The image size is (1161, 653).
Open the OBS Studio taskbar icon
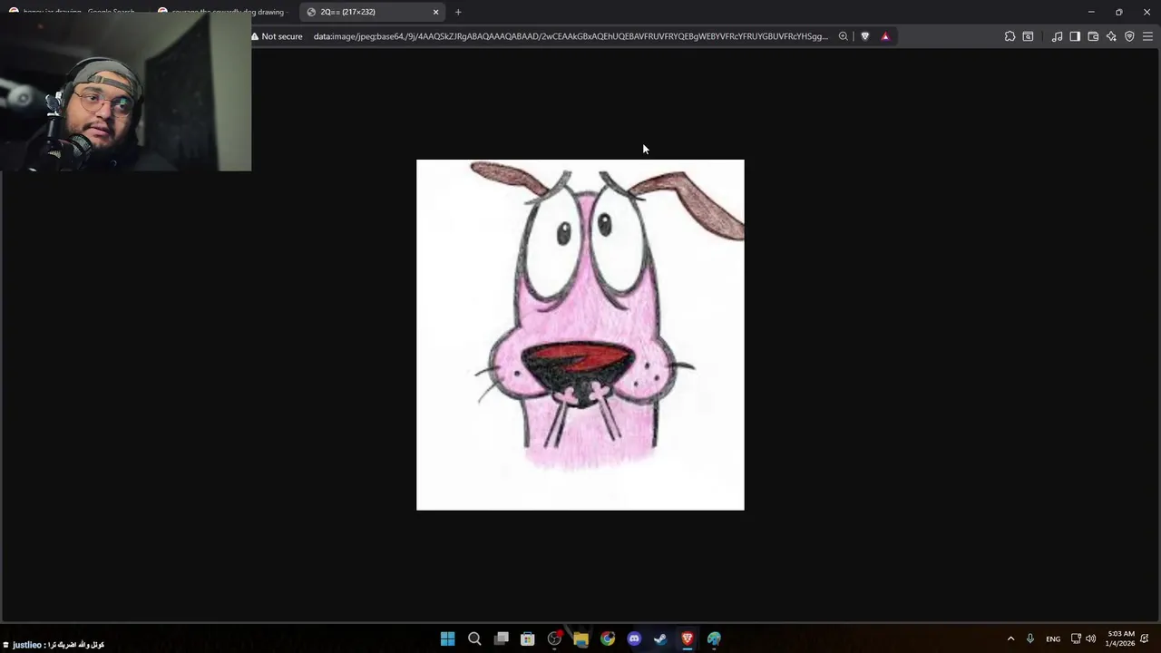554,638
